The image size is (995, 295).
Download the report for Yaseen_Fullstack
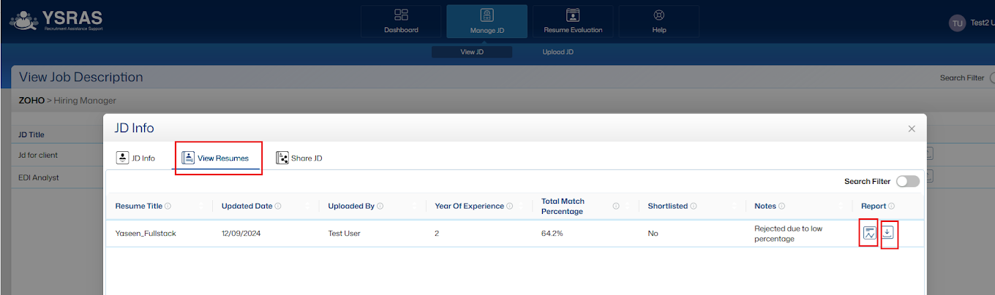887,232
